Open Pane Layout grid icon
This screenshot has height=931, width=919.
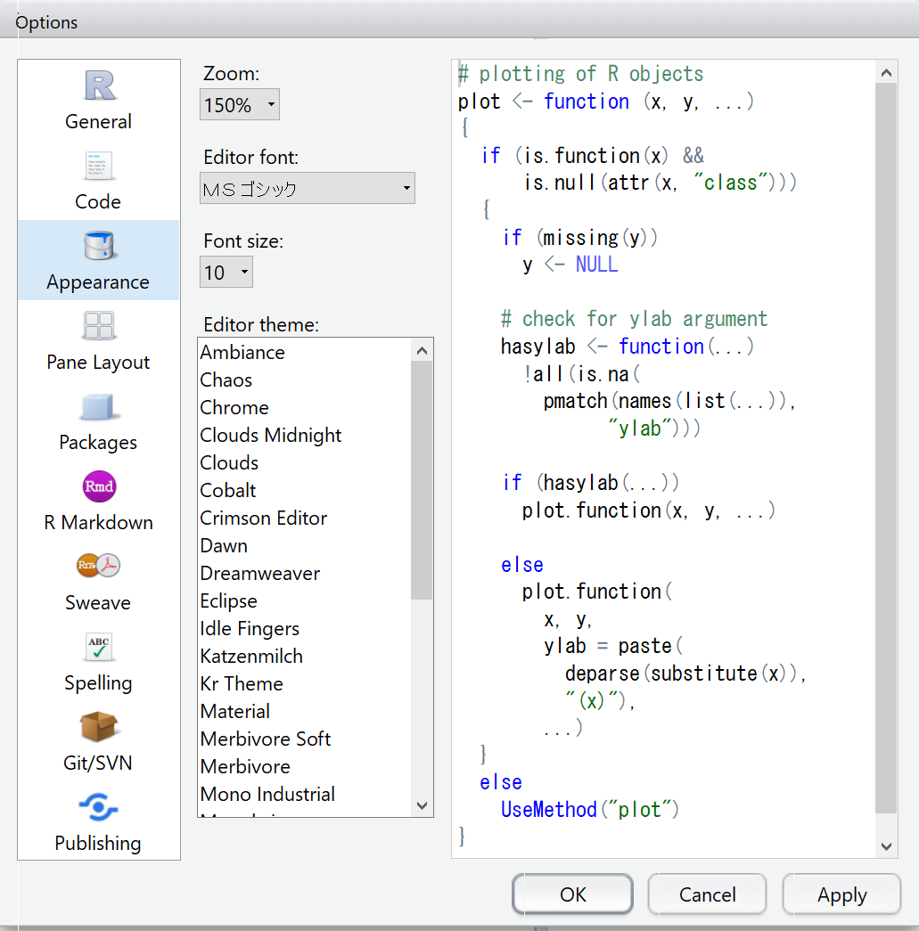point(99,325)
